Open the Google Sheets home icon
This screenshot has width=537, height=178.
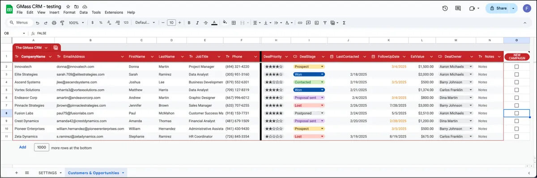coord(9,9)
